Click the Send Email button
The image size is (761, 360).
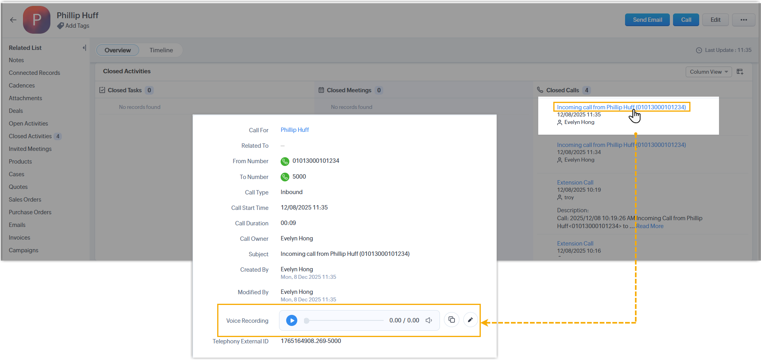click(x=647, y=20)
